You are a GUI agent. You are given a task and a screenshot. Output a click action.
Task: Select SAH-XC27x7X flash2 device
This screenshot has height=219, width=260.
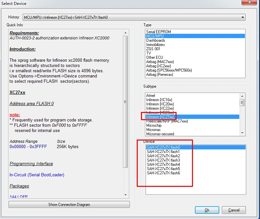click(x=196, y=156)
